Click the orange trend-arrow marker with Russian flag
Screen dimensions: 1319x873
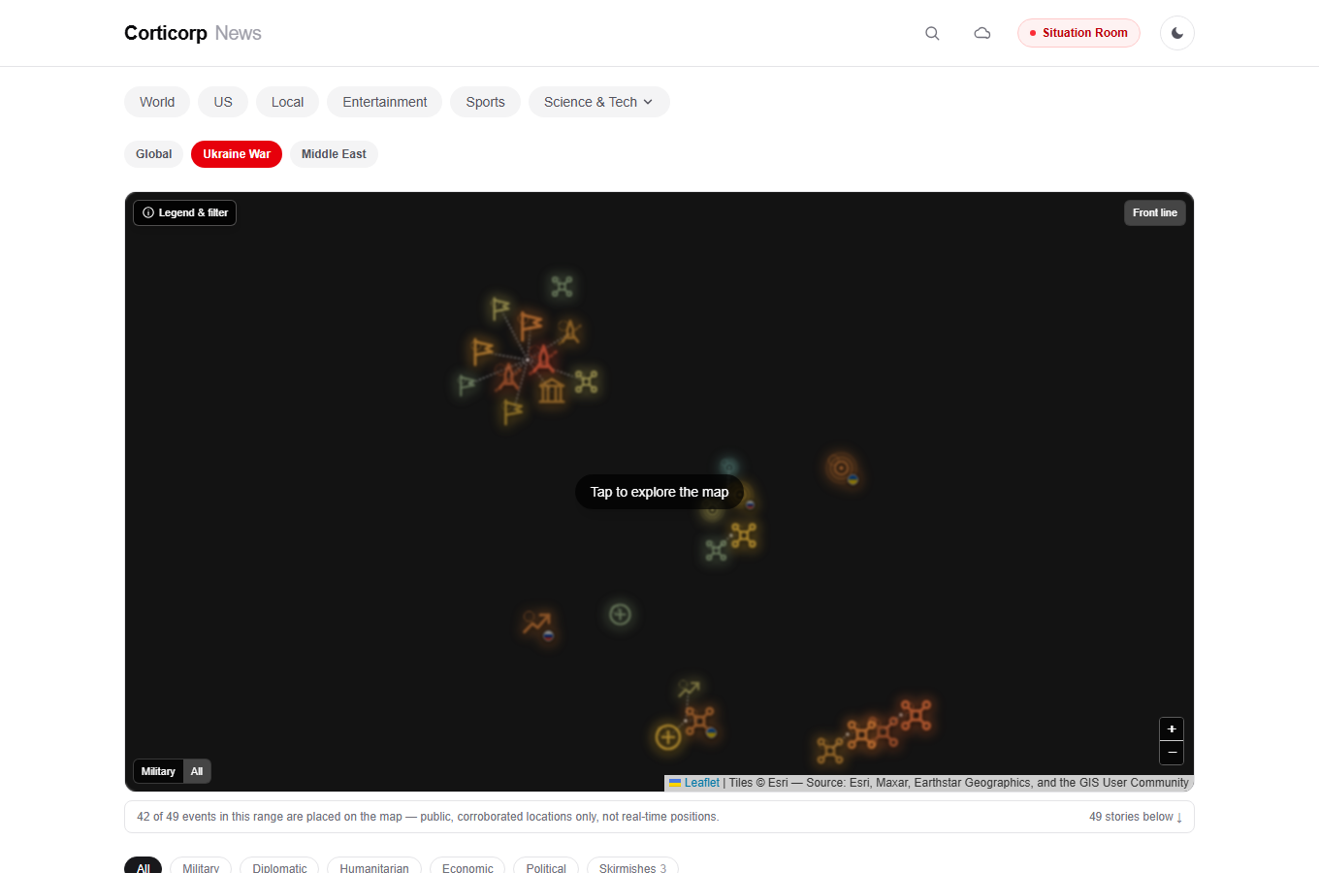tap(537, 624)
